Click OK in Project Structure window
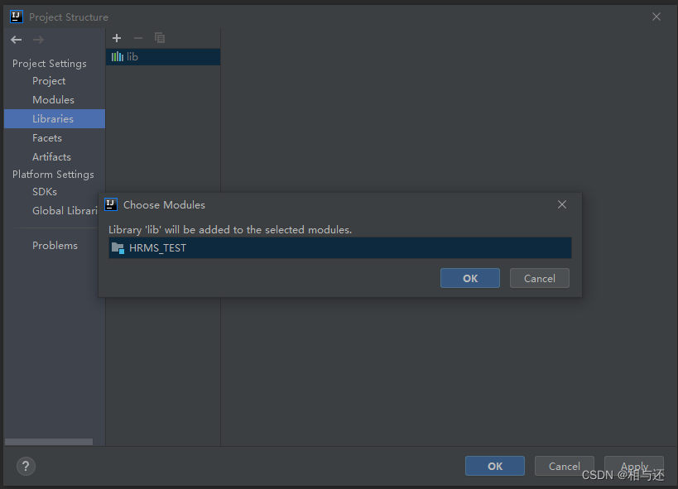 [x=495, y=466]
